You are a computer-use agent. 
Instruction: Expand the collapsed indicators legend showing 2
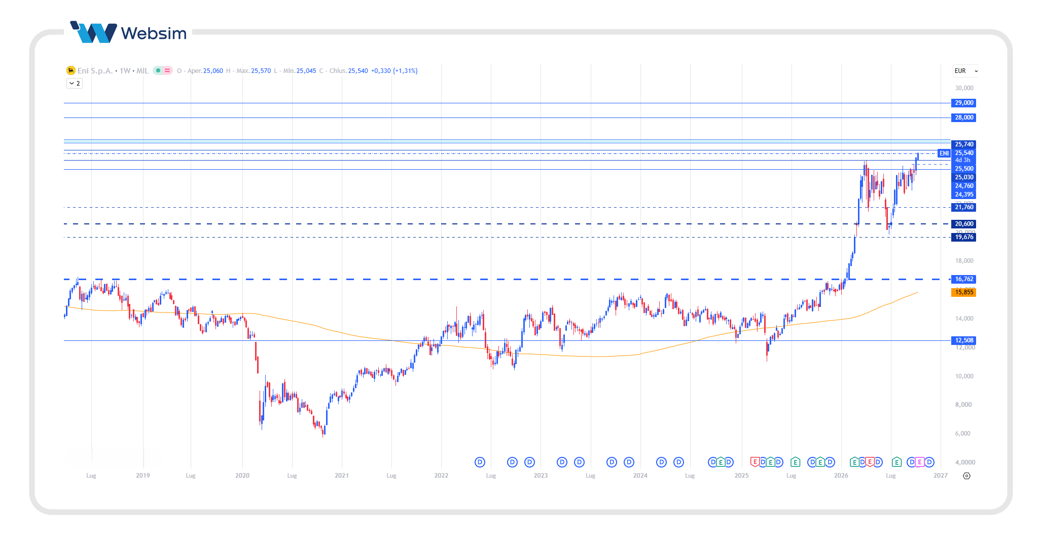tap(75, 83)
